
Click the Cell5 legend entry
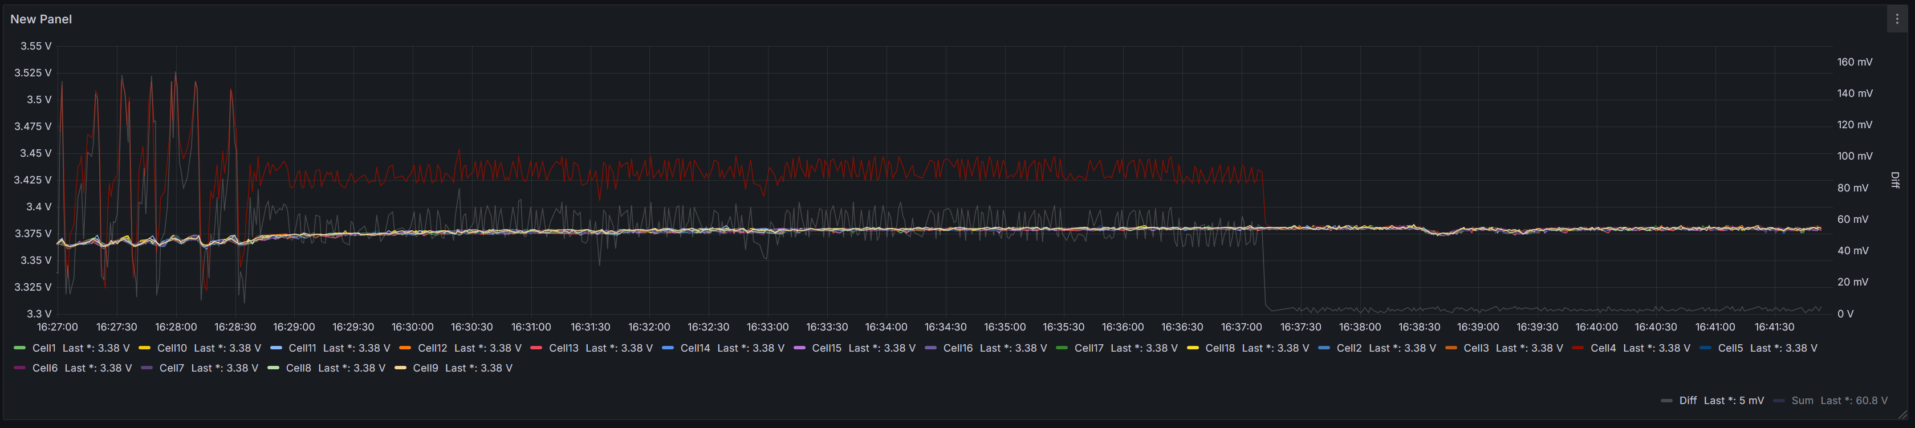click(1730, 348)
